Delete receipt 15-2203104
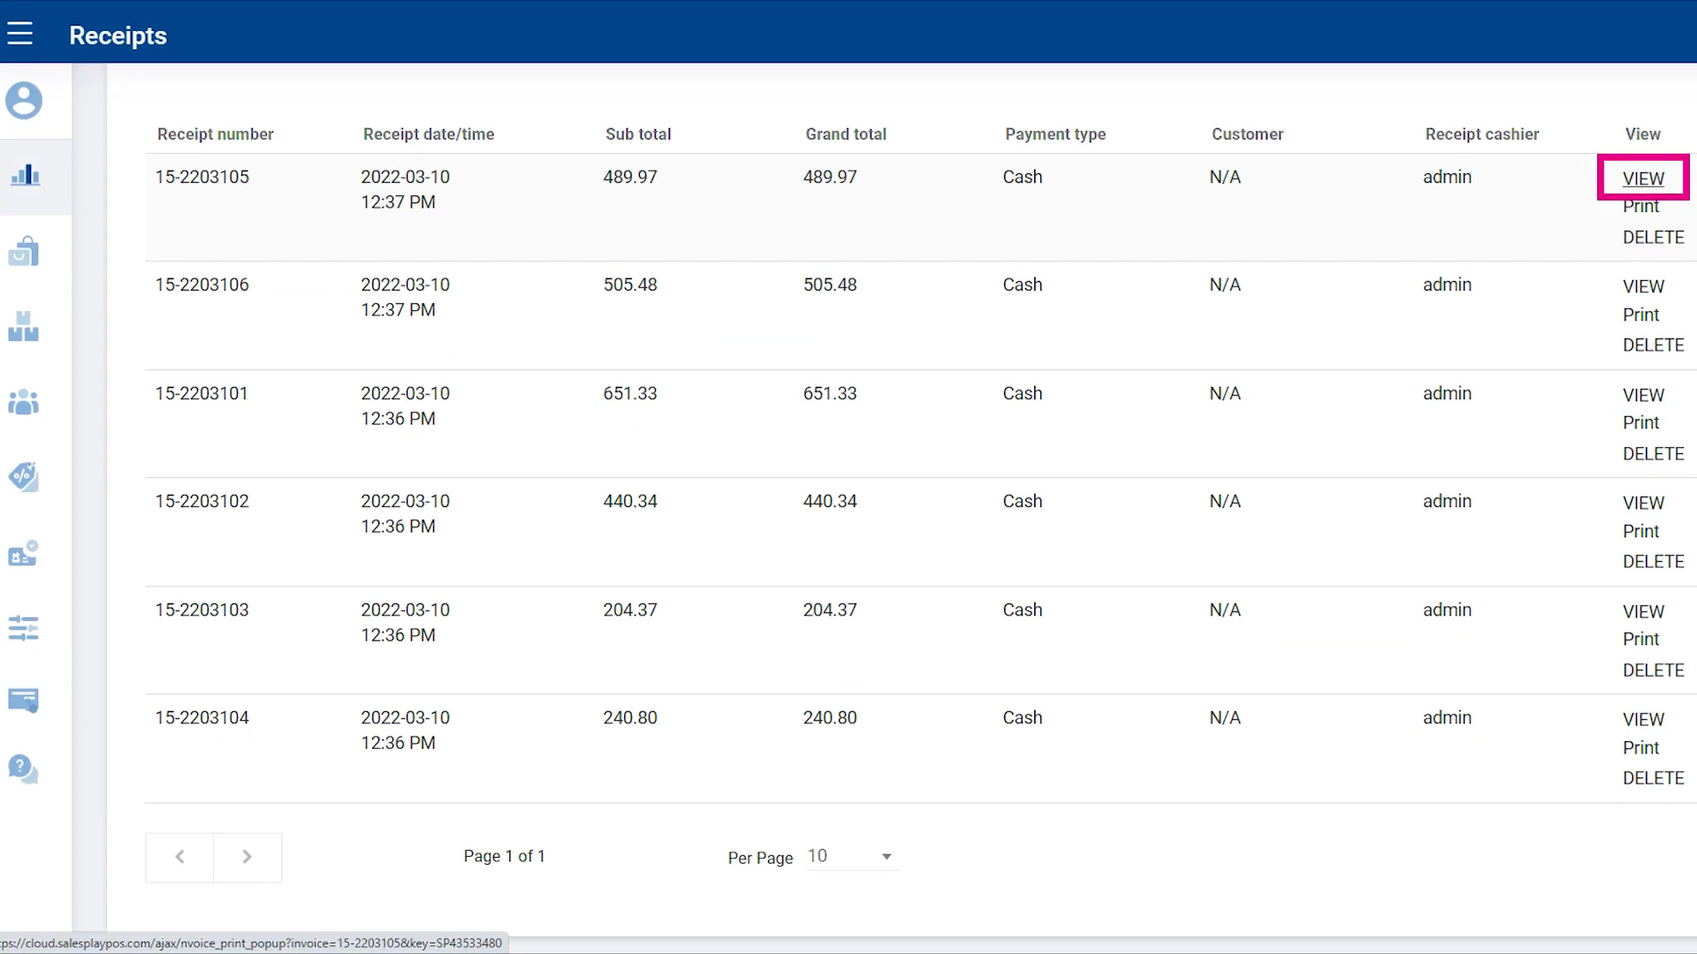 [1653, 778]
